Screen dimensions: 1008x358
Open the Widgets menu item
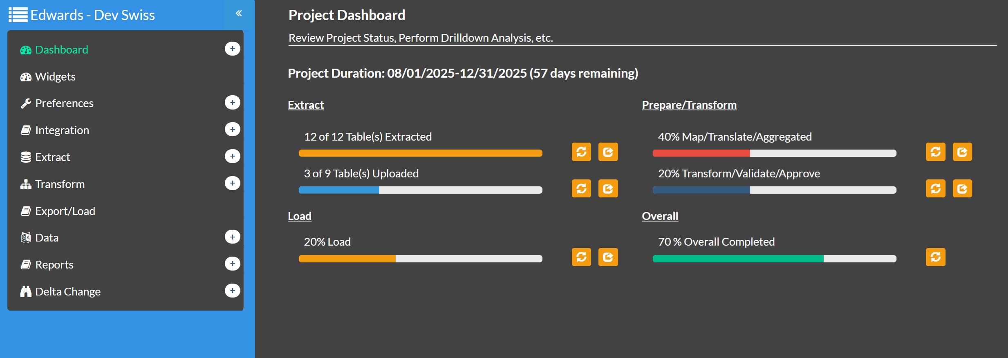(56, 76)
